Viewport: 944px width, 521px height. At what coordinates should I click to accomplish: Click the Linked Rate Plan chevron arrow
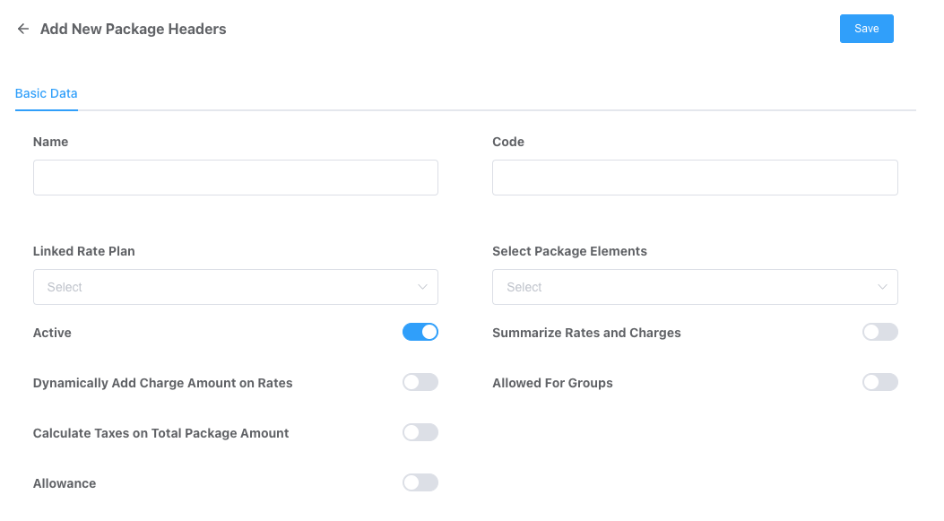point(422,287)
